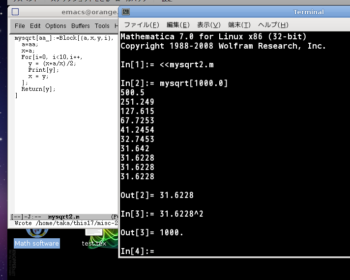Click the 'Mathematica 7.0 for Linux' line

click(x=213, y=36)
